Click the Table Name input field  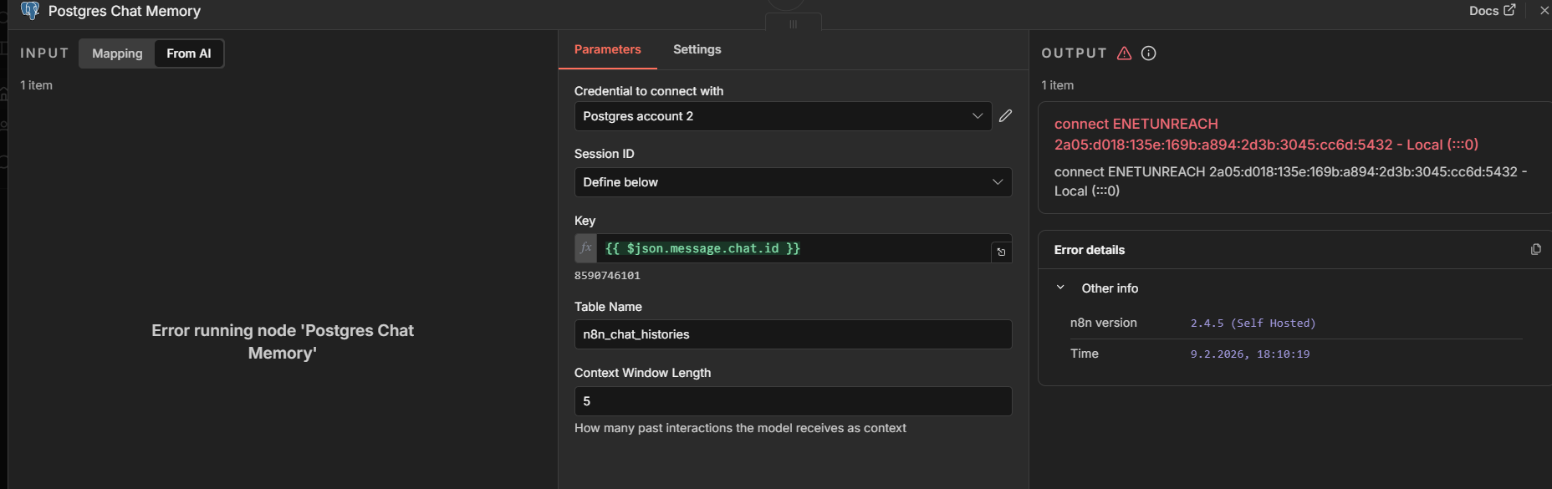[792, 334]
